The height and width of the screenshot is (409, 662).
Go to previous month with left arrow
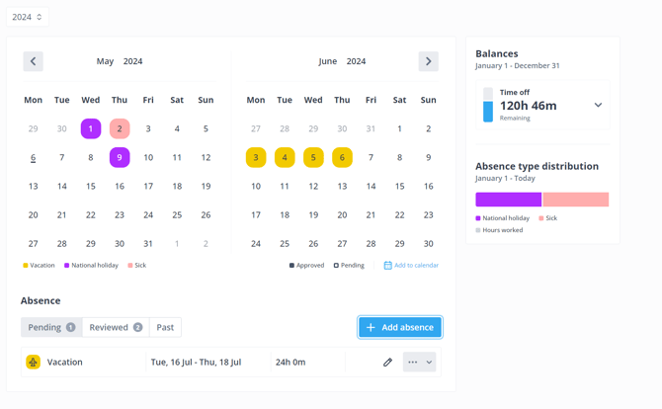coord(33,61)
